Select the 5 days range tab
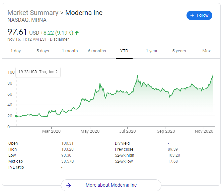 tap(43, 51)
